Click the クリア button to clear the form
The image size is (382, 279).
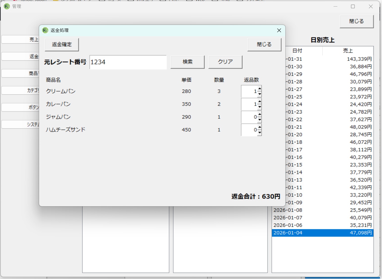pyautogui.click(x=225, y=62)
